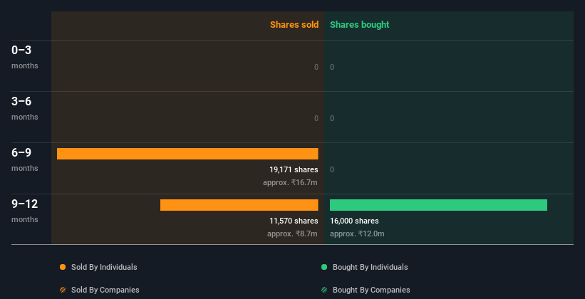Click the bought 0 in 3–6 months row

(332, 119)
